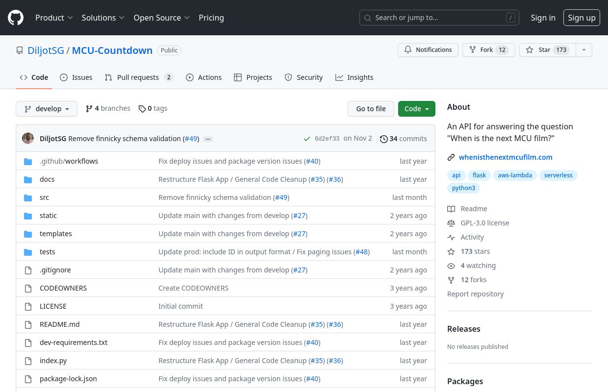Click the Fork button
This screenshot has width=608, height=392.
point(489,50)
